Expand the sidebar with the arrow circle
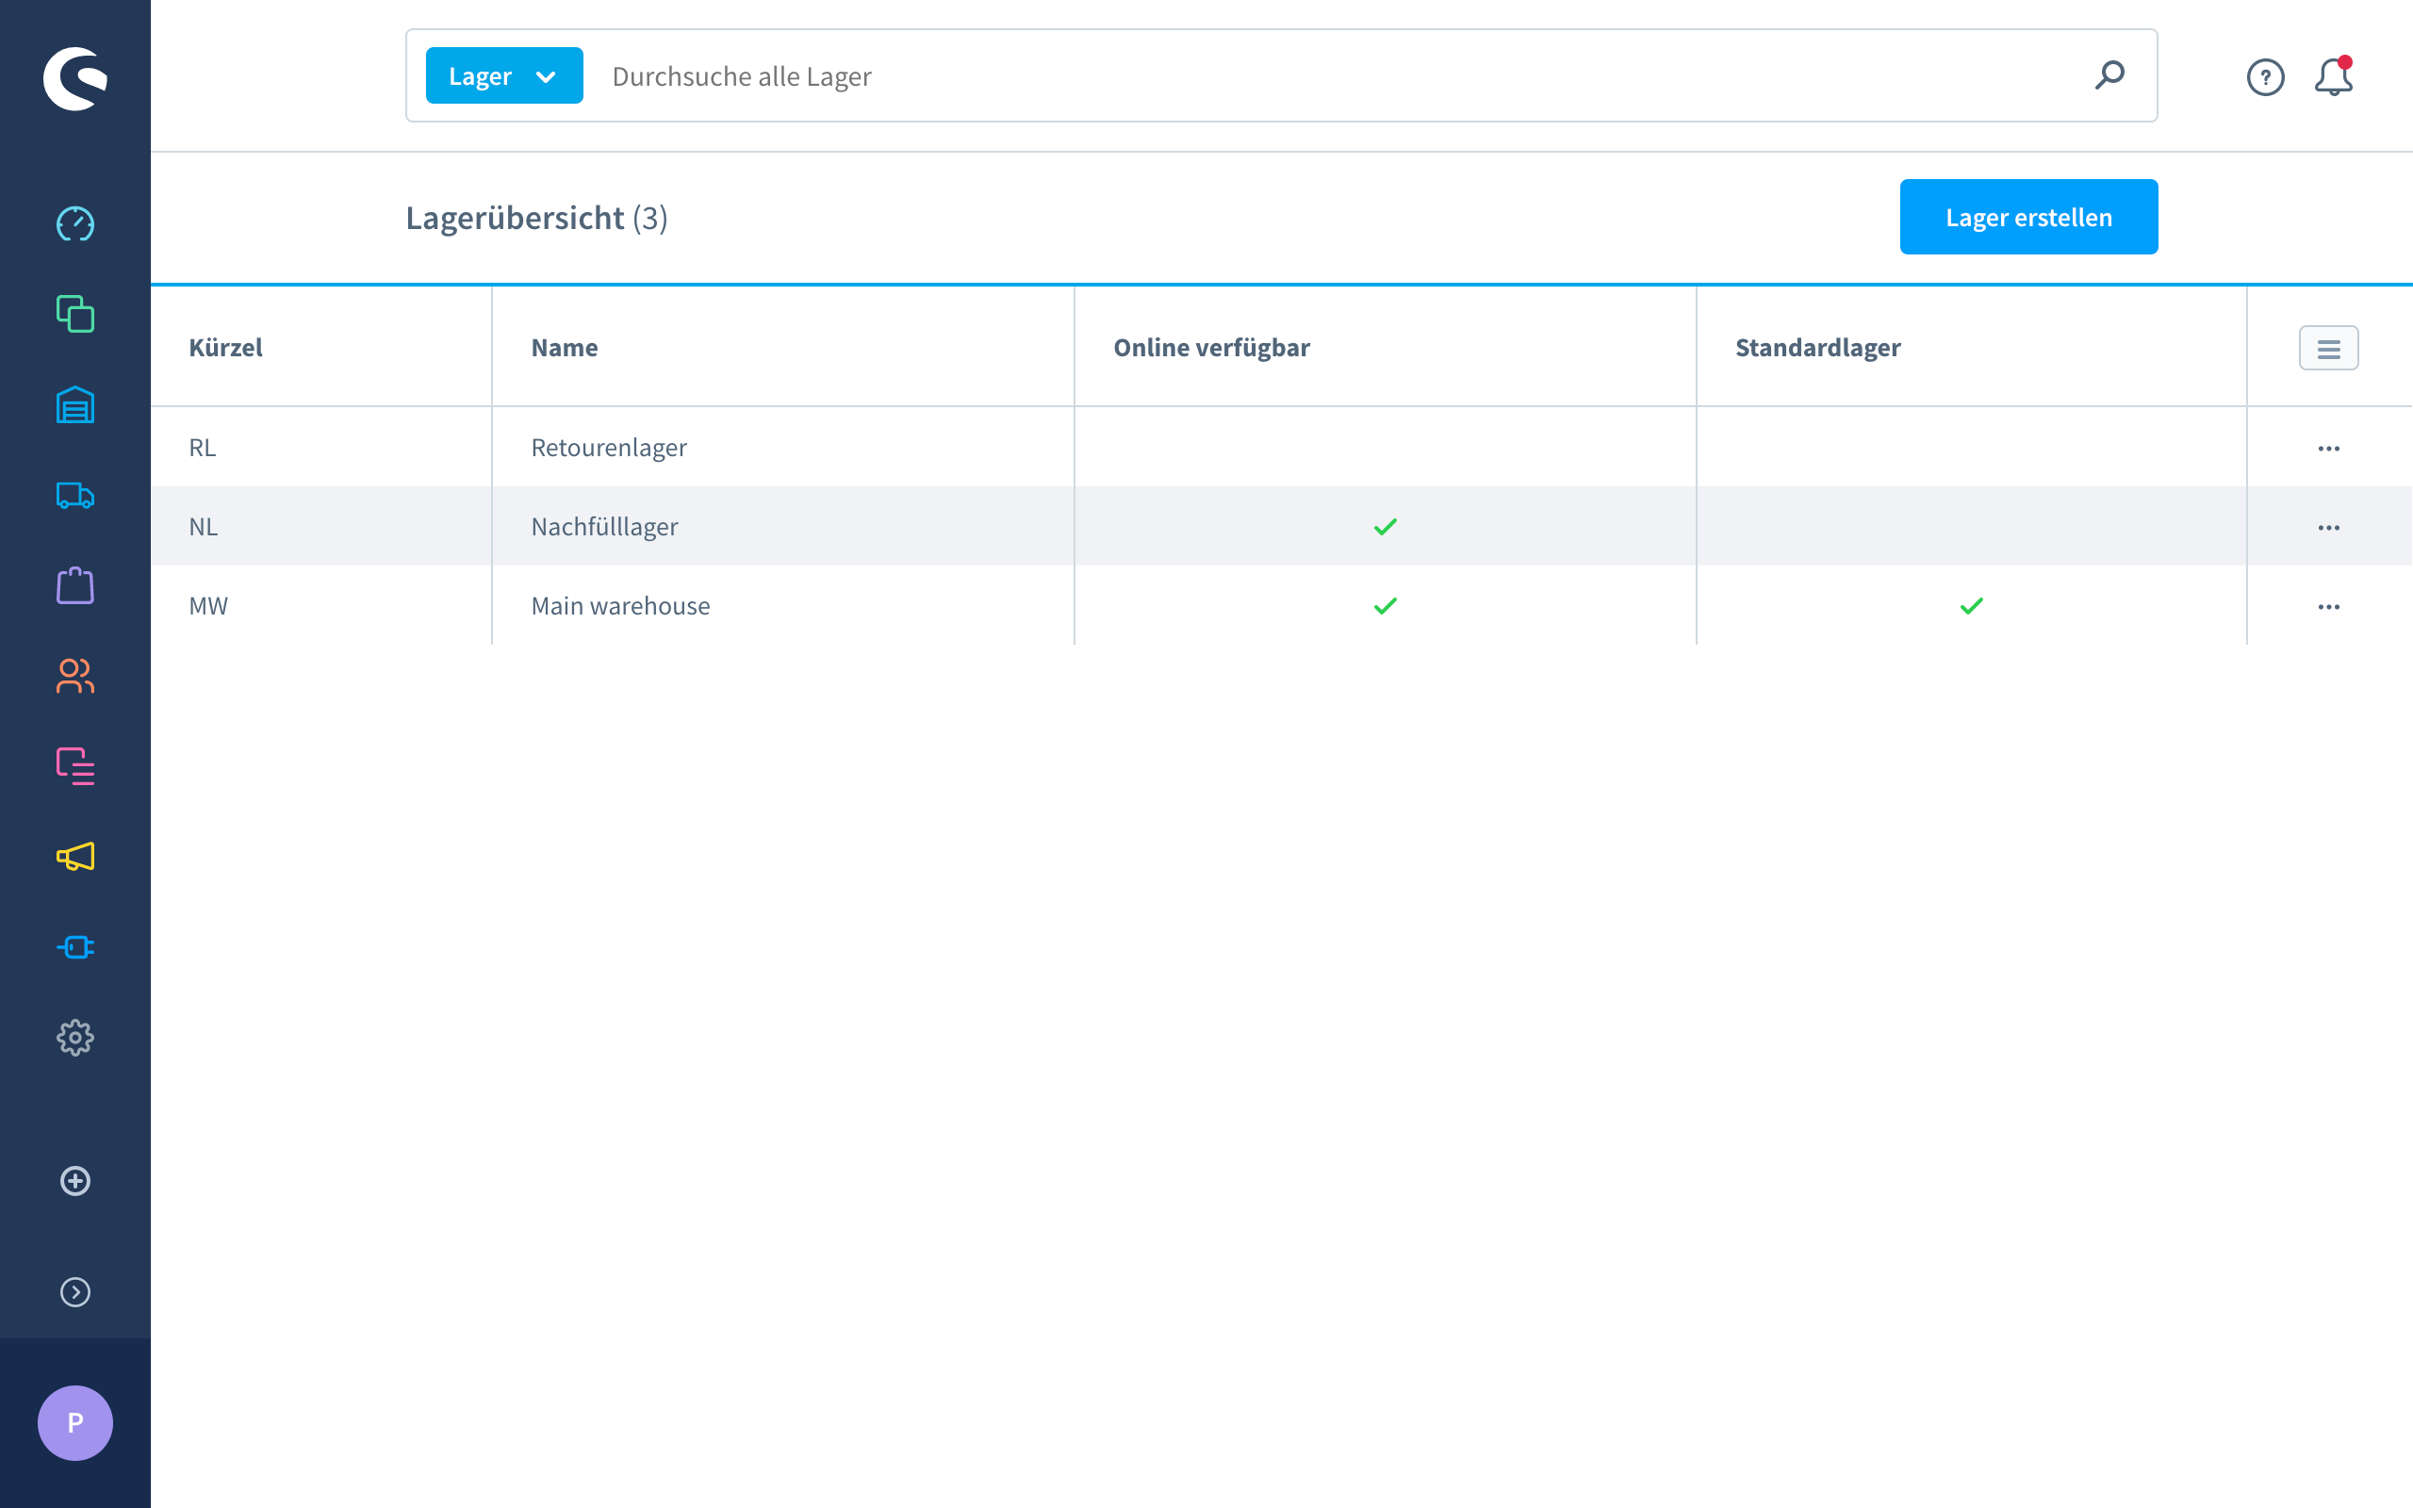This screenshot has height=1508, width=2413. (74, 1291)
